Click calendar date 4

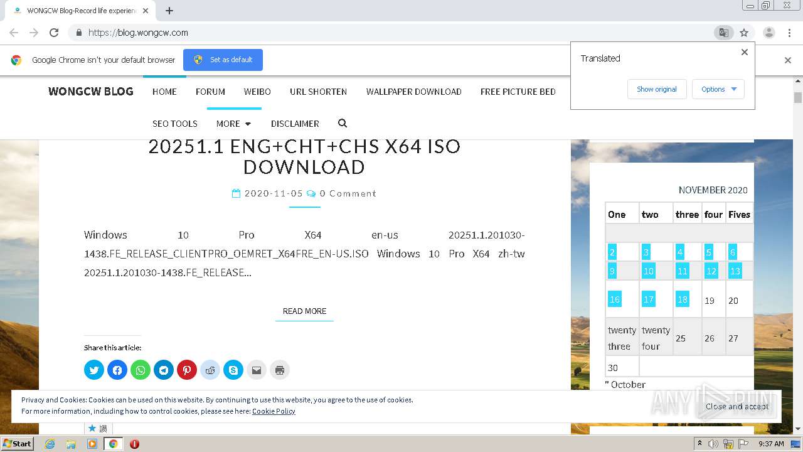680,252
